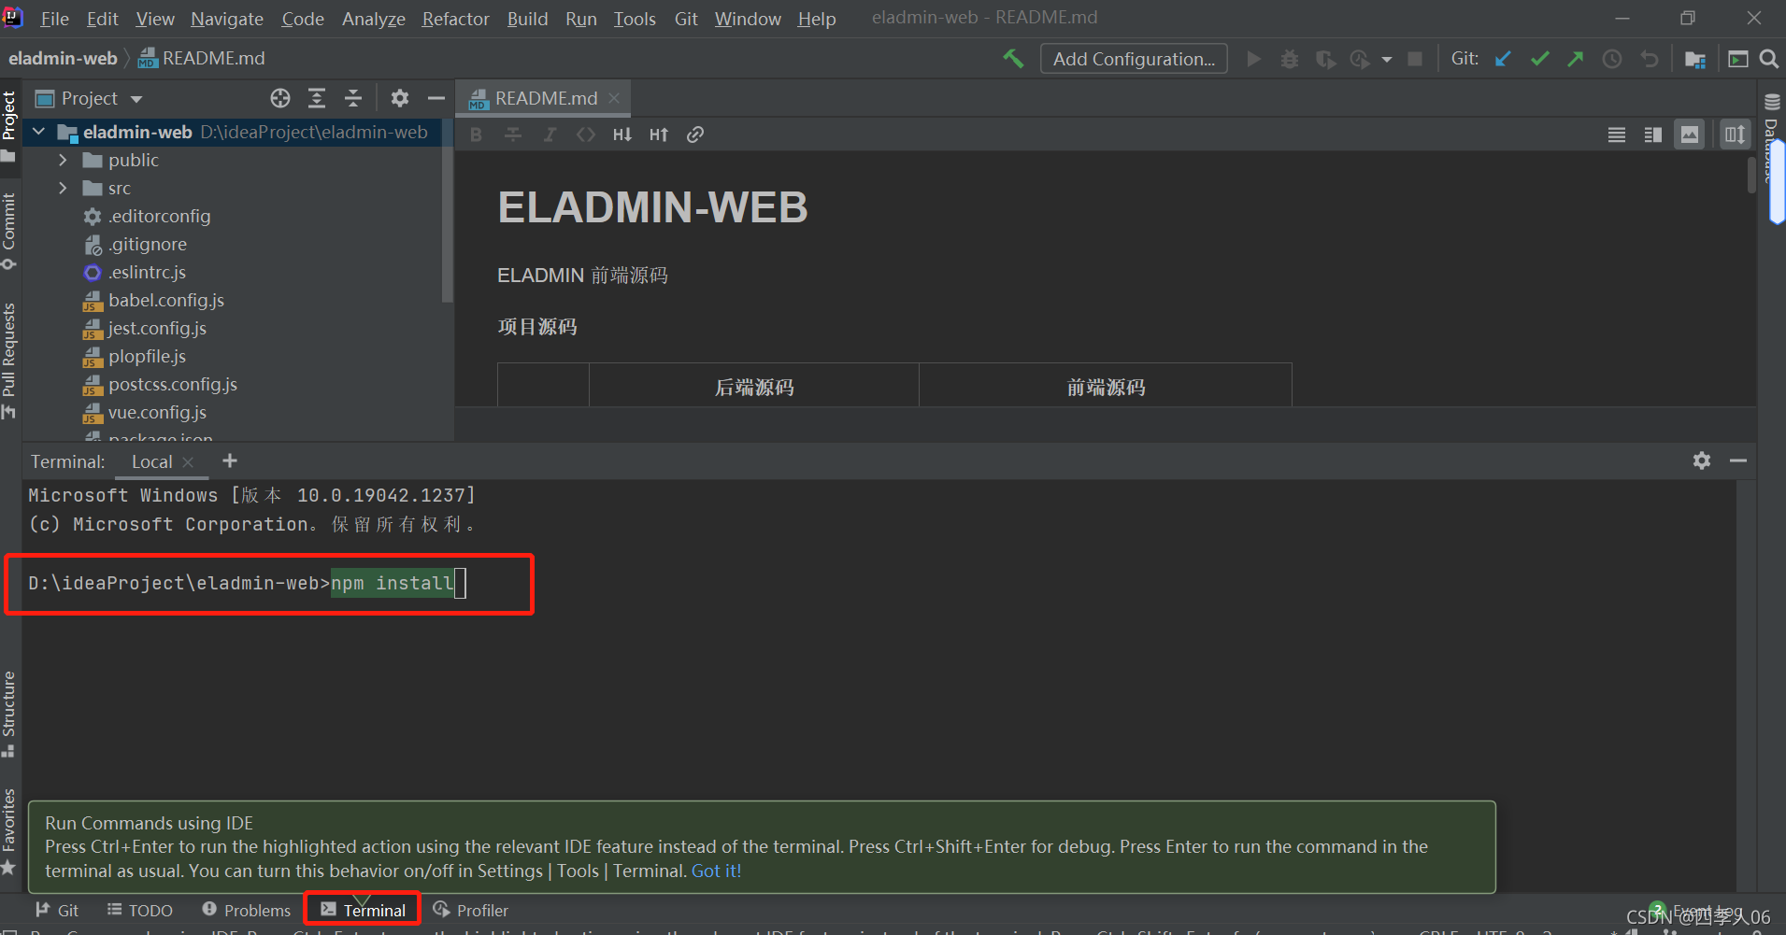This screenshot has height=935, width=1786.
Task: Open the run configuration dropdown arrow
Action: coord(1387,59)
